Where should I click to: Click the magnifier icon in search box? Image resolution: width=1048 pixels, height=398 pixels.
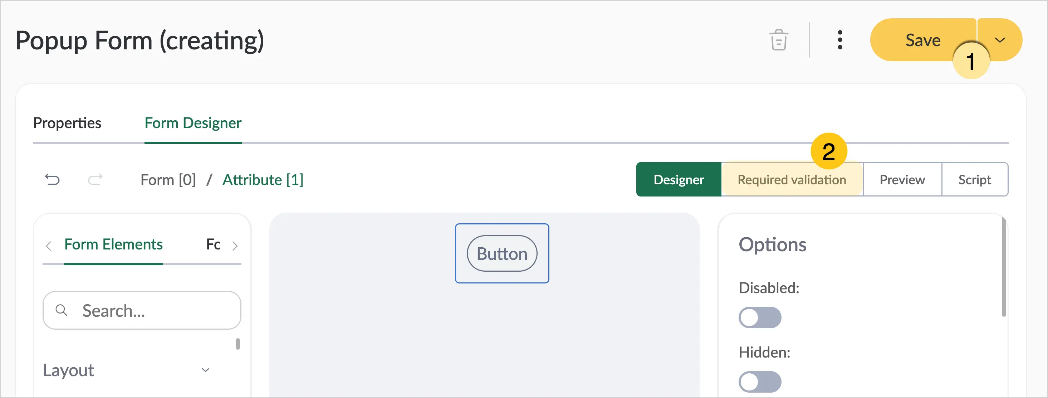[x=62, y=310]
